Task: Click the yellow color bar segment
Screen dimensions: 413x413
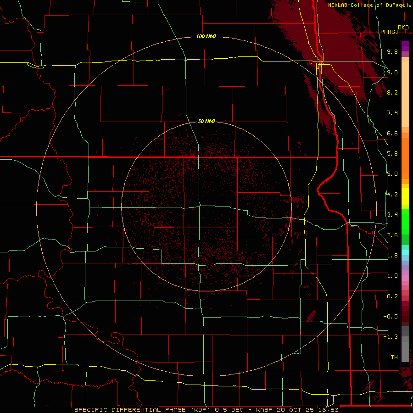Action: point(405,196)
